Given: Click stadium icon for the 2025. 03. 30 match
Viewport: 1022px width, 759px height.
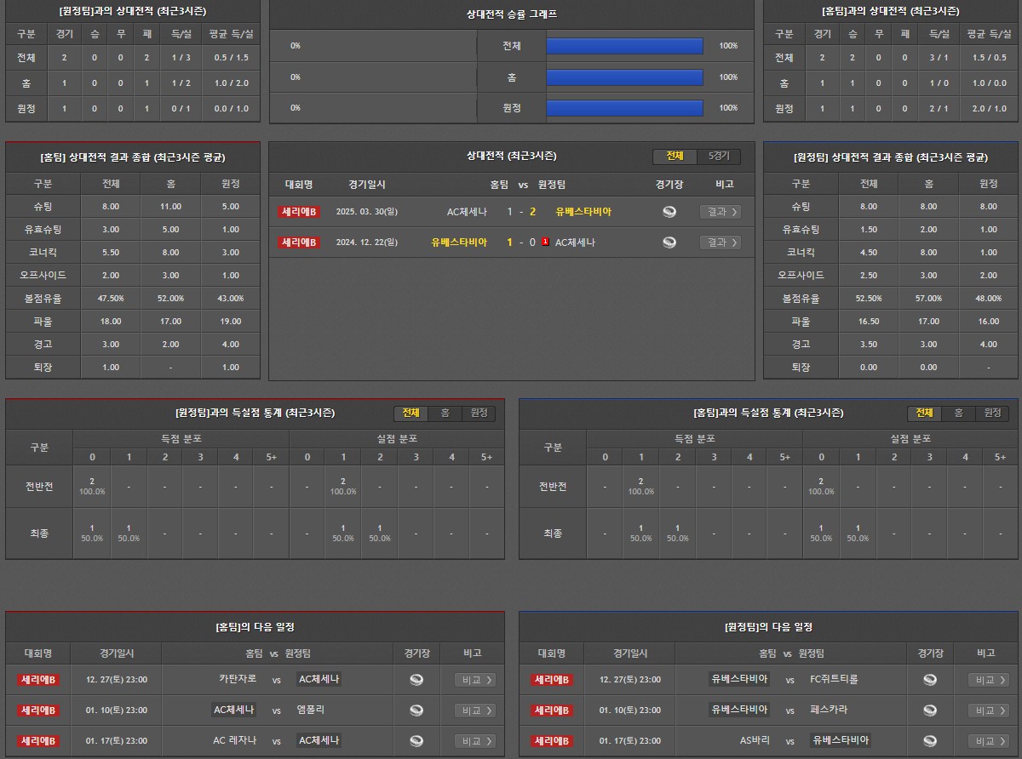Looking at the screenshot, I should point(669,212).
